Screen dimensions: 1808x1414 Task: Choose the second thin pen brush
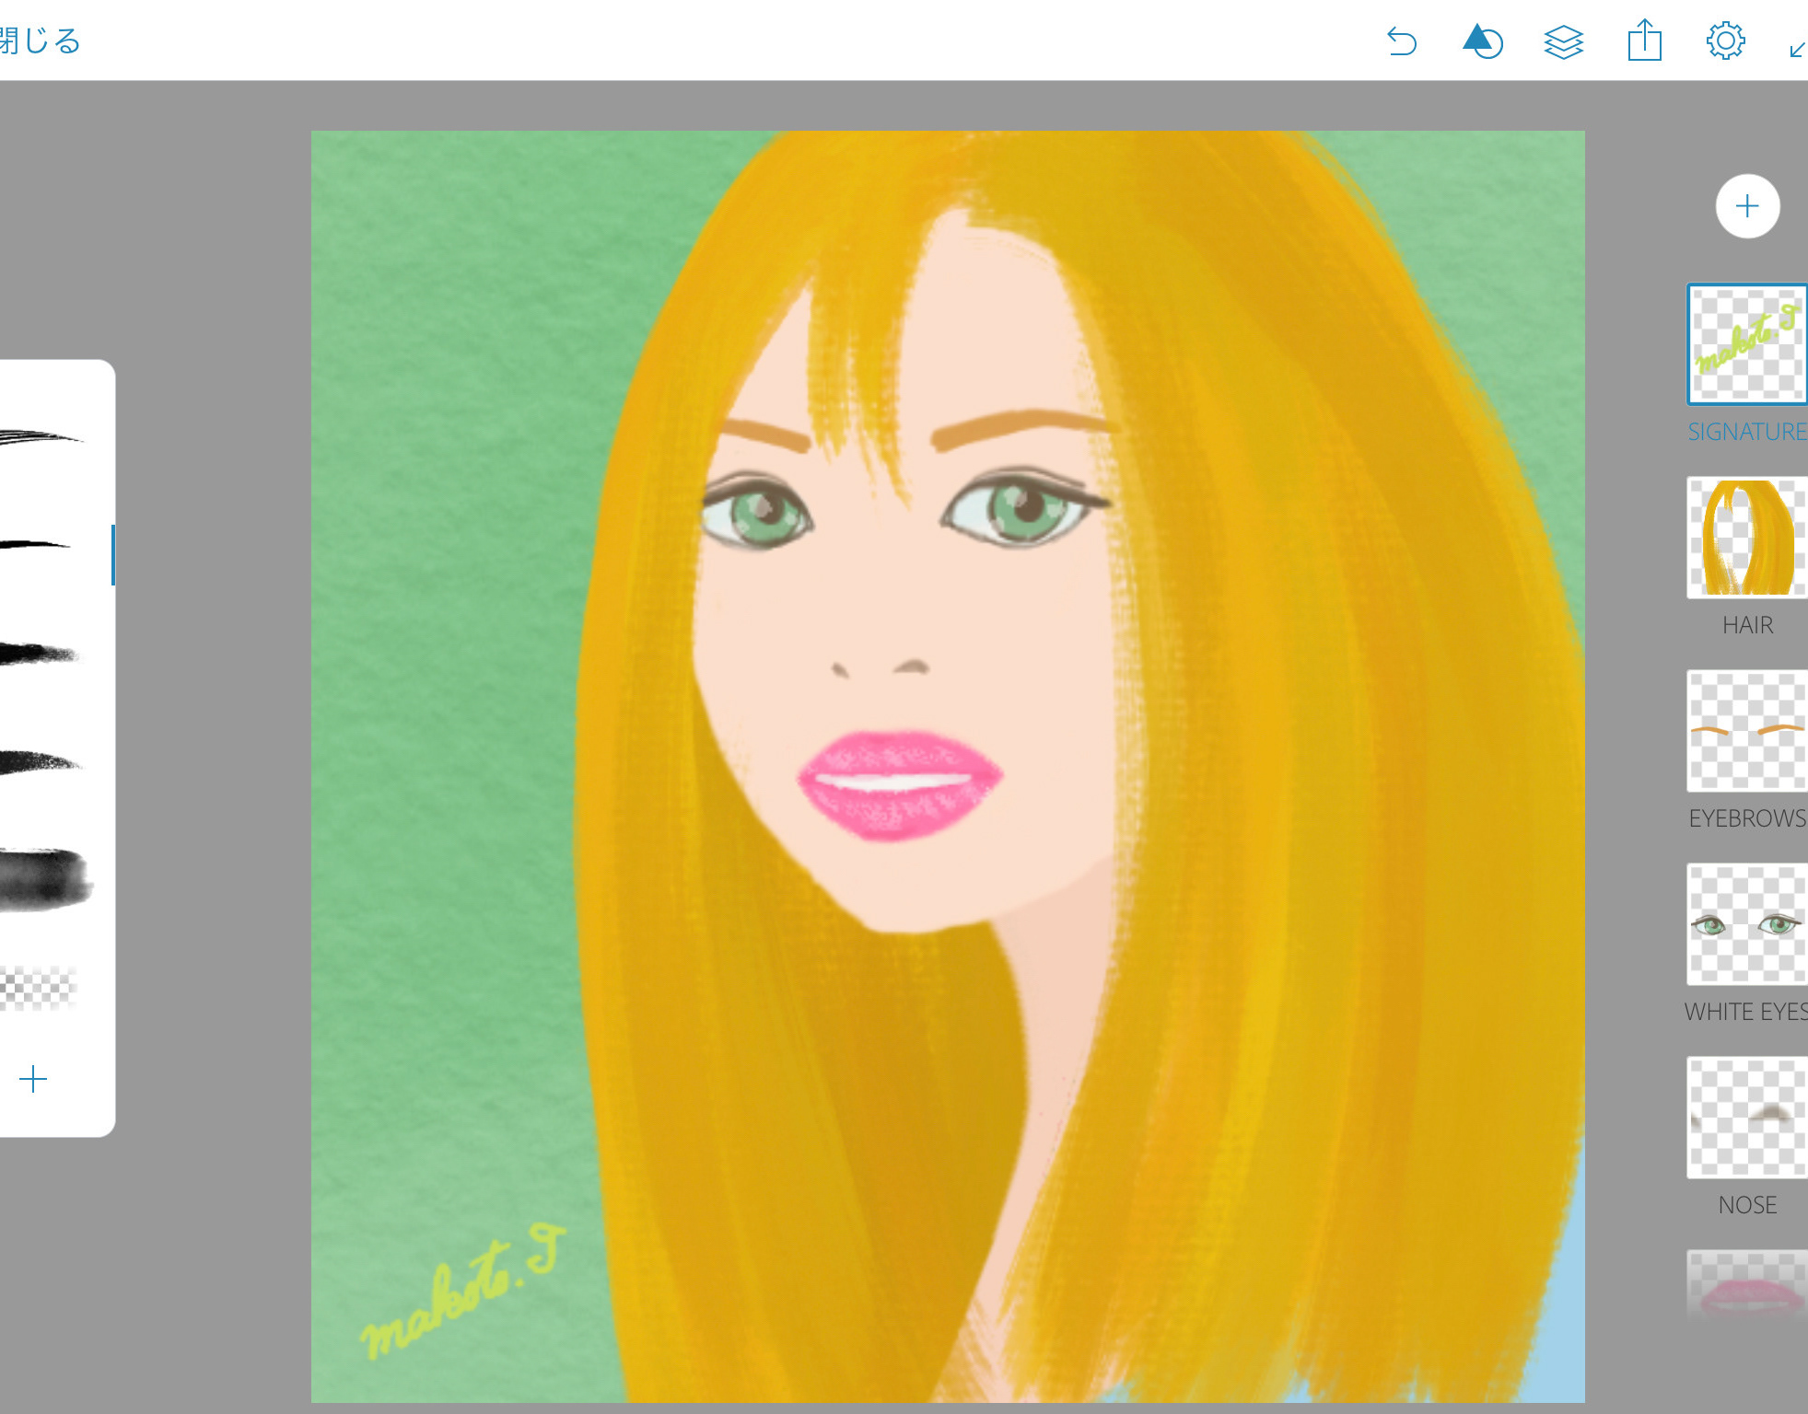(x=37, y=545)
